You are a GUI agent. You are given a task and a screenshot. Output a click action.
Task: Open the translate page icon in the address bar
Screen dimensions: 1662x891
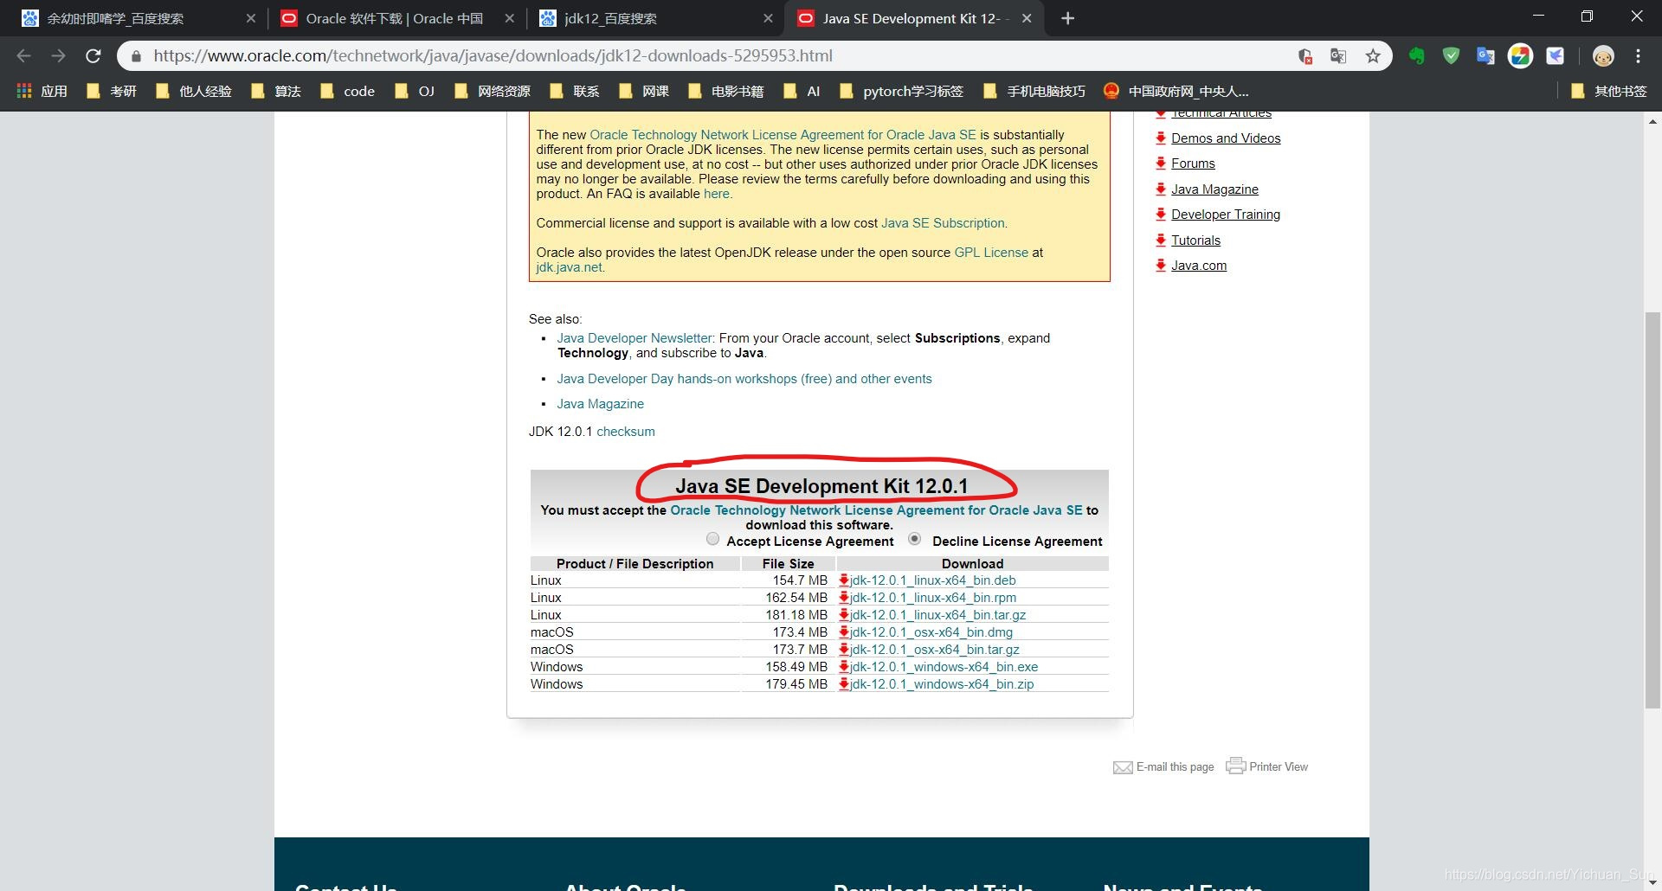tap(1338, 56)
